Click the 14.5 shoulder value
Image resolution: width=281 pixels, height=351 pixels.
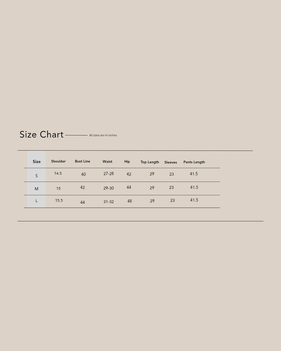click(x=58, y=173)
